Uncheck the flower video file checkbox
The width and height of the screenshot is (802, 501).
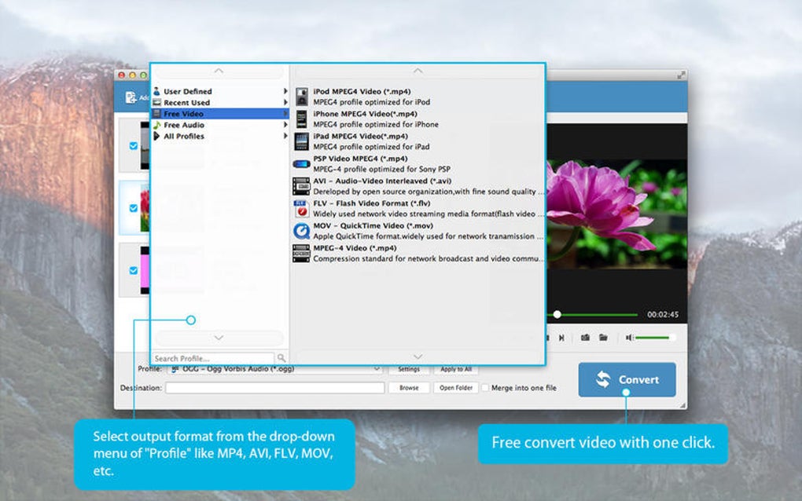click(134, 208)
